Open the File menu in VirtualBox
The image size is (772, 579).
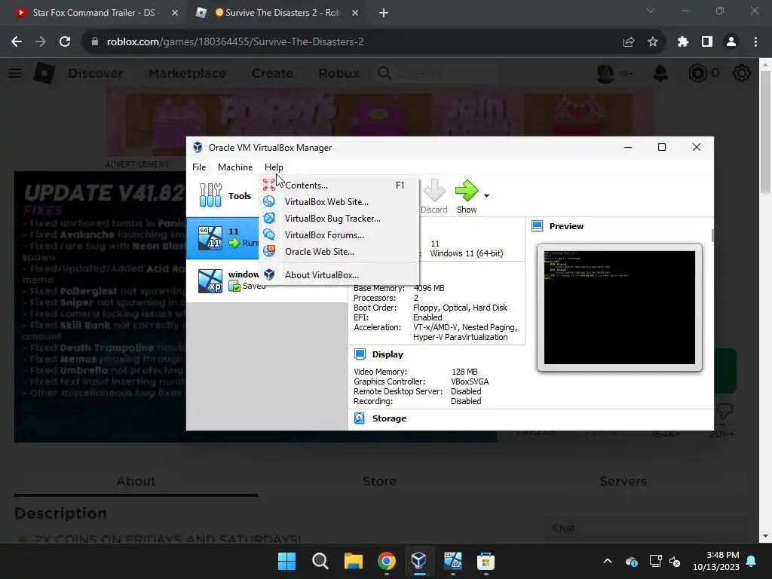199,167
